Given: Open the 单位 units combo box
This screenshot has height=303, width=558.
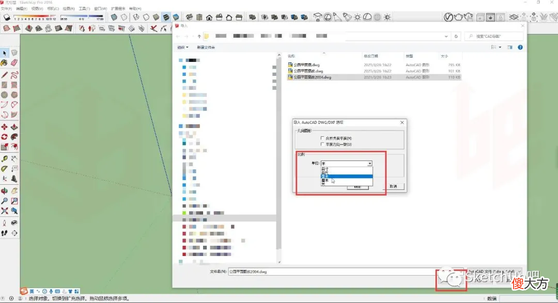Looking at the screenshot, I should [x=346, y=163].
